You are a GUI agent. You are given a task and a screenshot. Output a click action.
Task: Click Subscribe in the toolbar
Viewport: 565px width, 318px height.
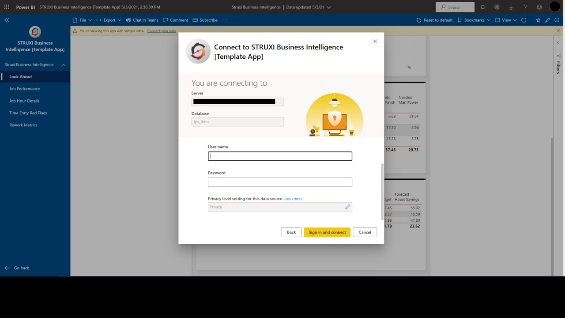[205, 20]
